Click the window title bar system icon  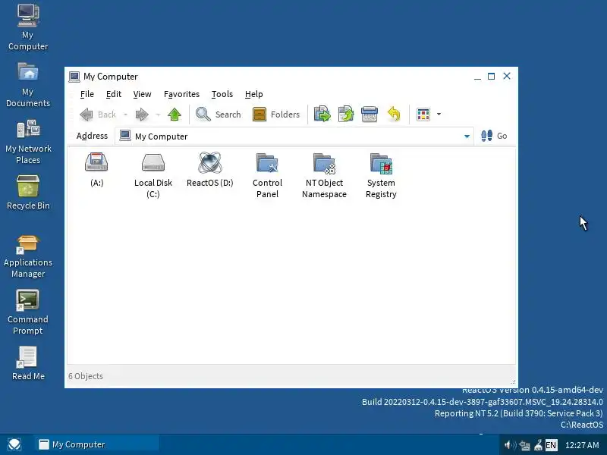pos(74,77)
